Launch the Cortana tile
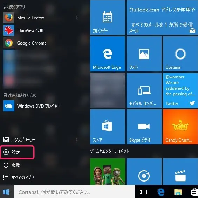Screen dimensions: 198x198 click(x=180, y=54)
